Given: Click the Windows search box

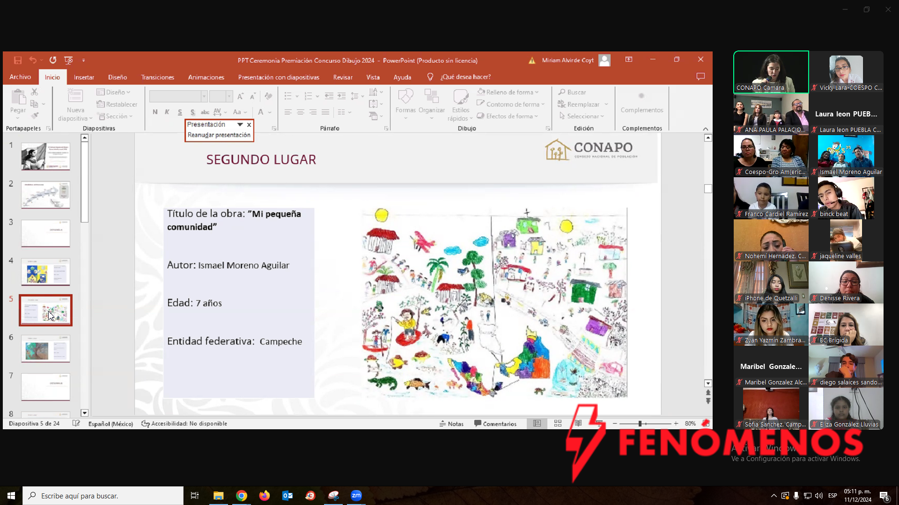Looking at the screenshot, I should 103,496.
